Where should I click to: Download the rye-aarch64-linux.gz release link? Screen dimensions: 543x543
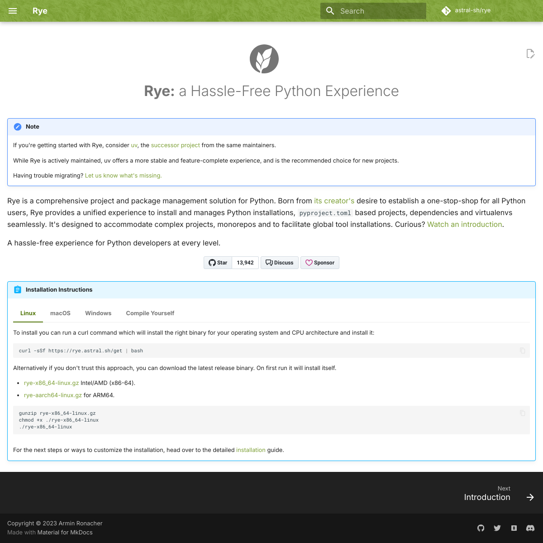(53, 395)
